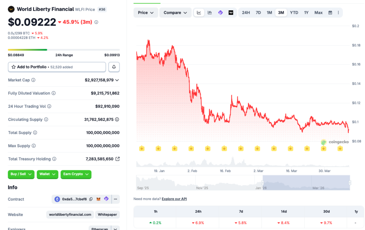
Task: Open the Compare dropdown
Action: [175, 13]
